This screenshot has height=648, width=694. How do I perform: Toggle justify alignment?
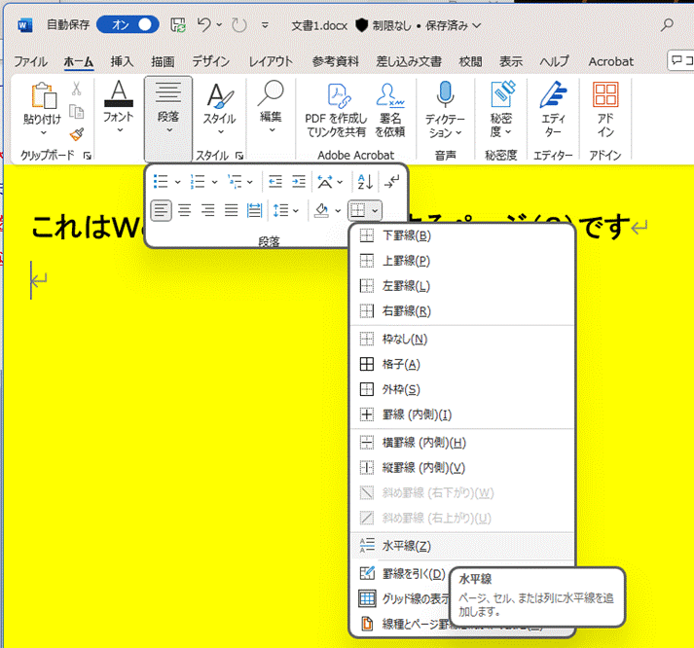[x=231, y=210]
